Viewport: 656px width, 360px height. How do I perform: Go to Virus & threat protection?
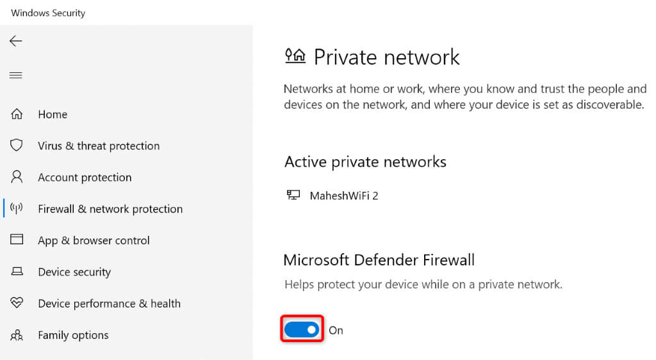pyautogui.click(x=99, y=146)
